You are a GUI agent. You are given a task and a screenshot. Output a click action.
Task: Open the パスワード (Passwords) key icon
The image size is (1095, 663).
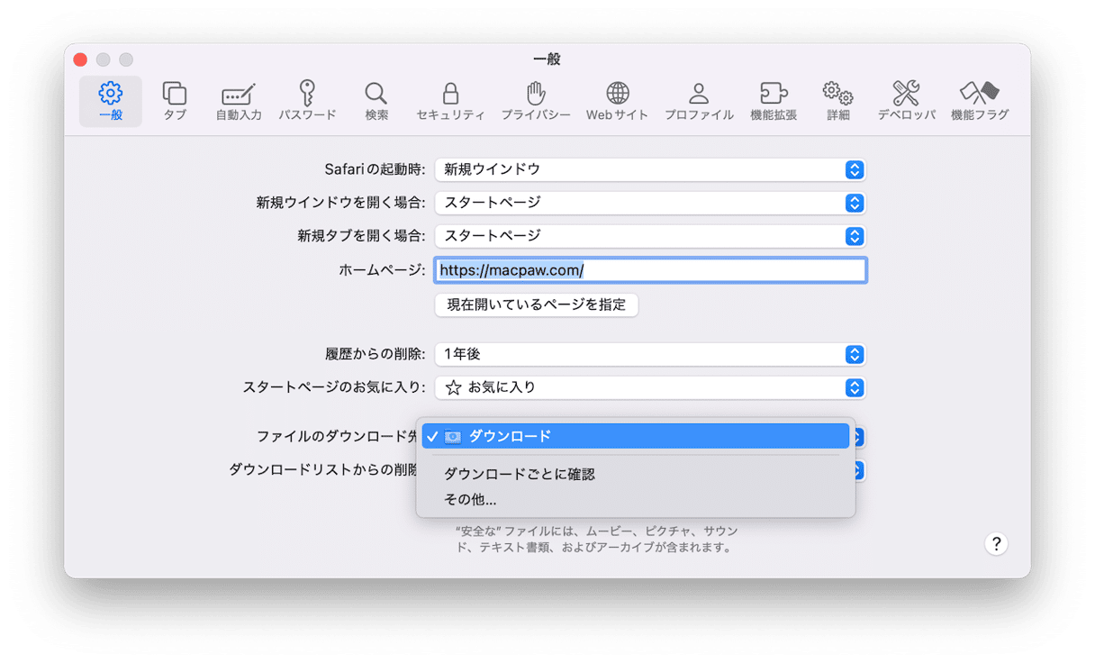[307, 100]
